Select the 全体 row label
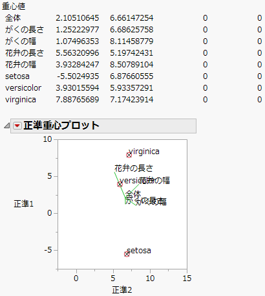265x296 pixels. [x=13, y=18]
